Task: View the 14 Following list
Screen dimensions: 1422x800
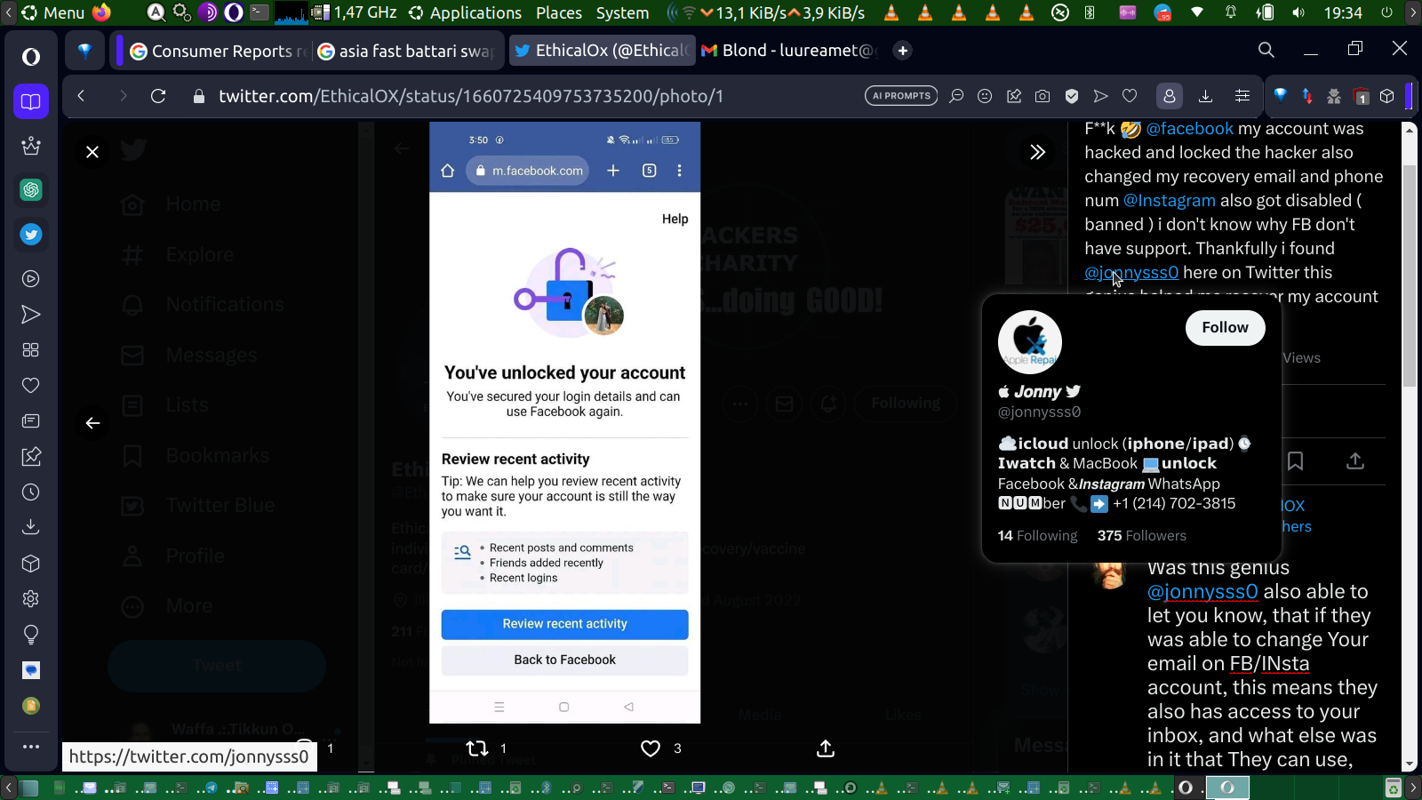Action: pyautogui.click(x=1037, y=536)
